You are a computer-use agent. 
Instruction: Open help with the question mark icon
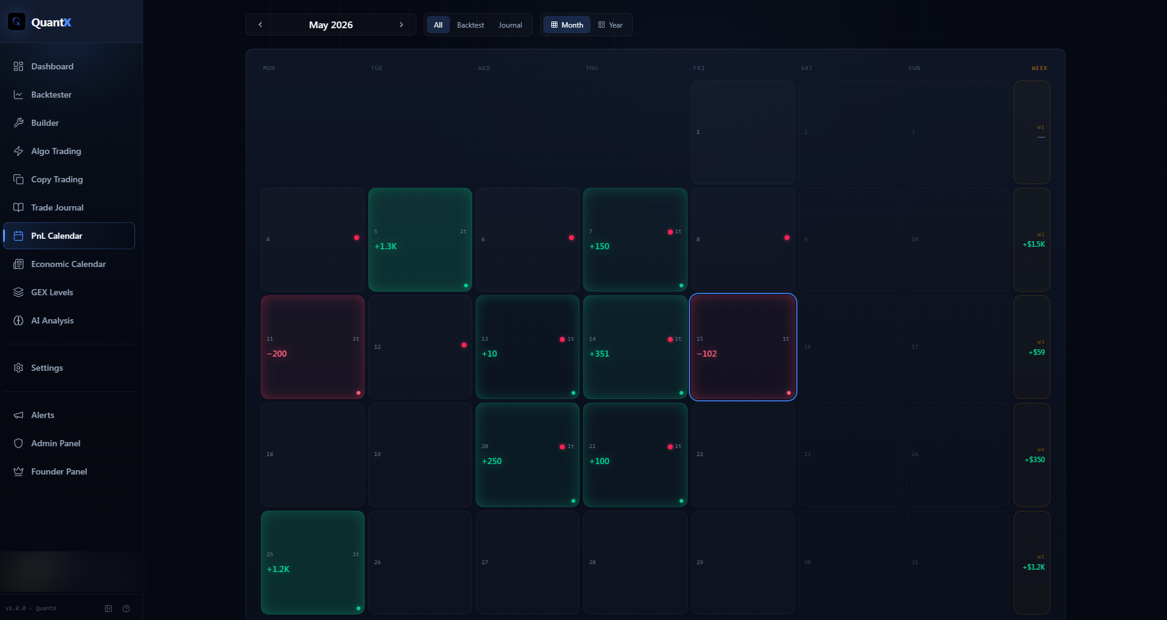pos(126,608)
